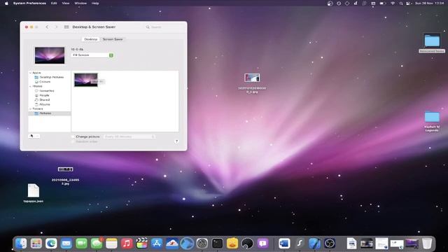Collapse the Apple section in the sidebar

(x=30, y=73)
